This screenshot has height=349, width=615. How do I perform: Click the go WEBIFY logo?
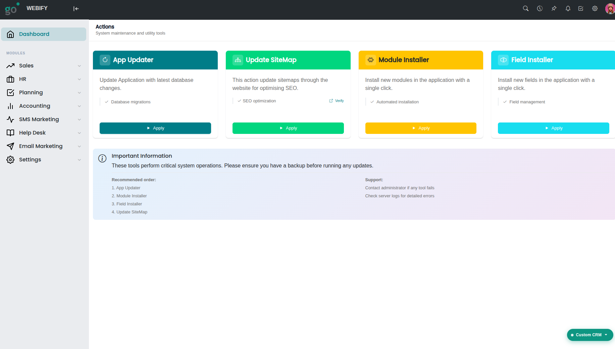pos(26,9)
